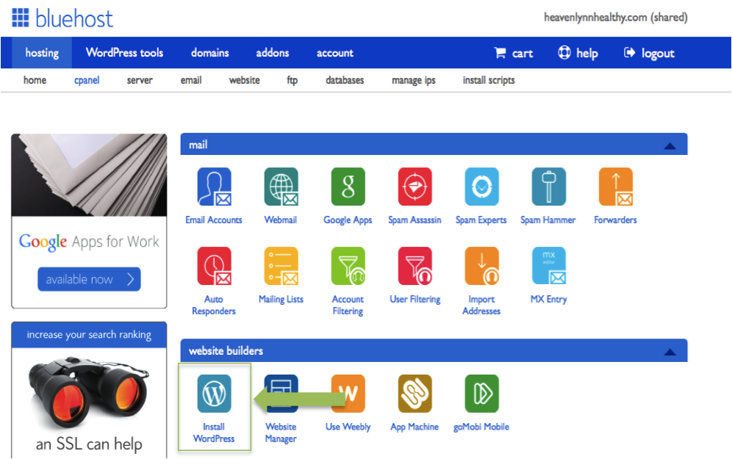732x459 pixels.
Task: Open goMobi Mobile builder
Action: (x=482, y=394)
